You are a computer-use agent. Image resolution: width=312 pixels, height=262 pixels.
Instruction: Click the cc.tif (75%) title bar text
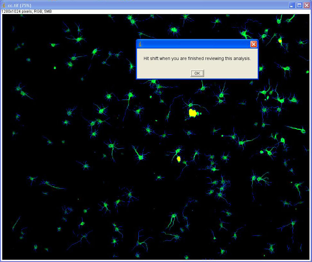coord(19,5)
